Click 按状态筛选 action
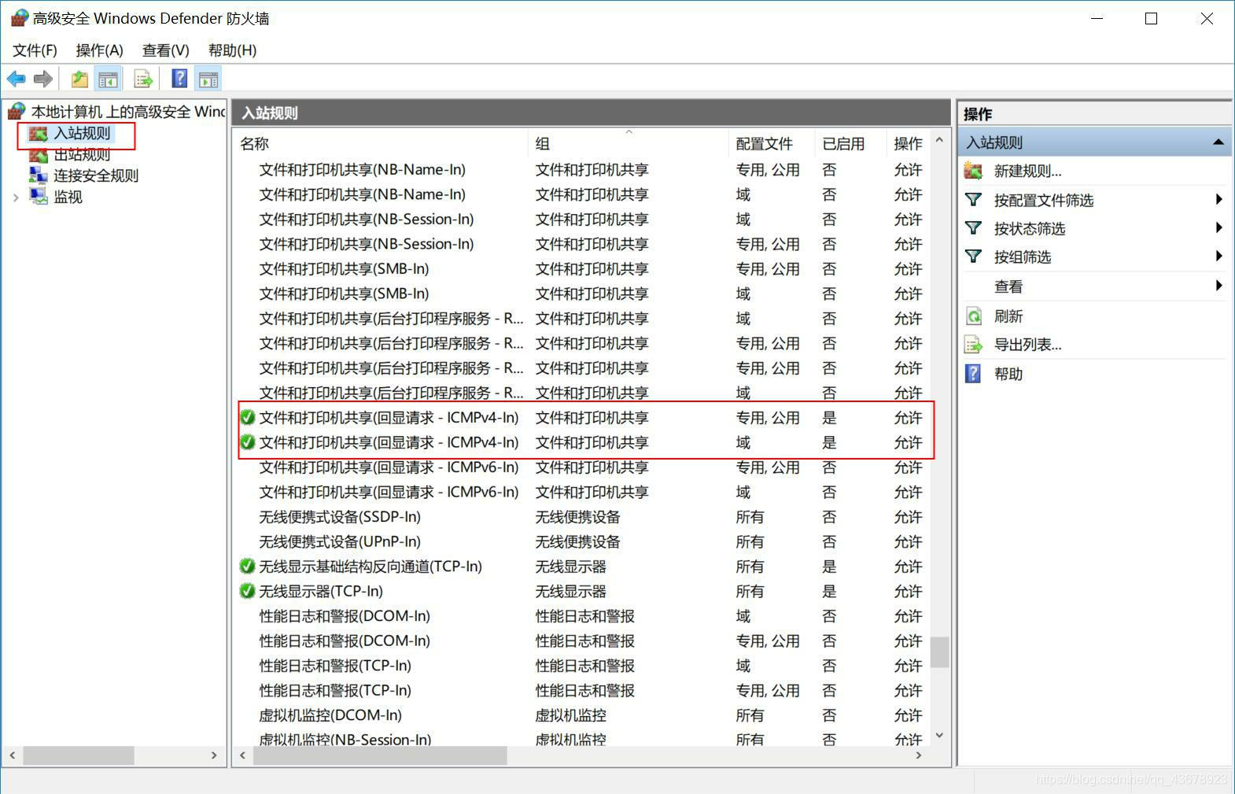This screenshot has height=794, width=1235. (1030, 228)
